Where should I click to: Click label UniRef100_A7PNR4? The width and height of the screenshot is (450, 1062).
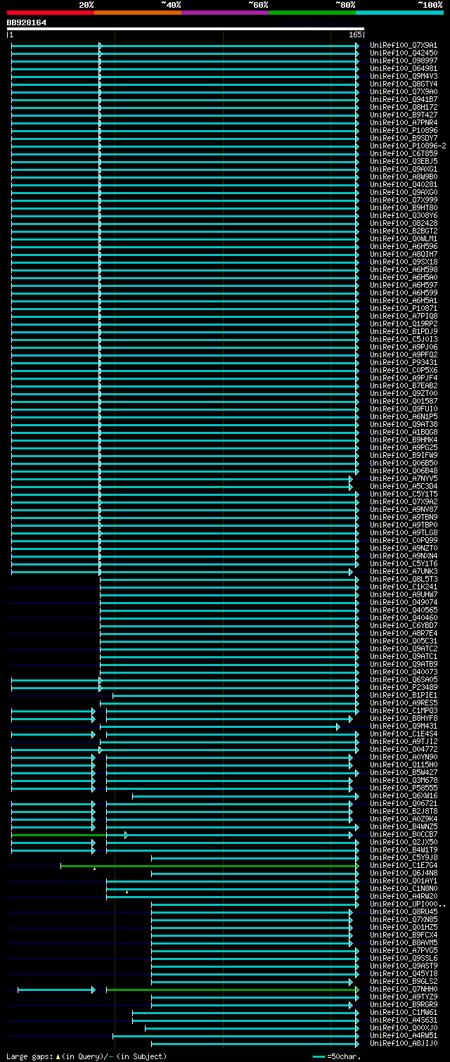pyautogui.click(x=404, y=123)
